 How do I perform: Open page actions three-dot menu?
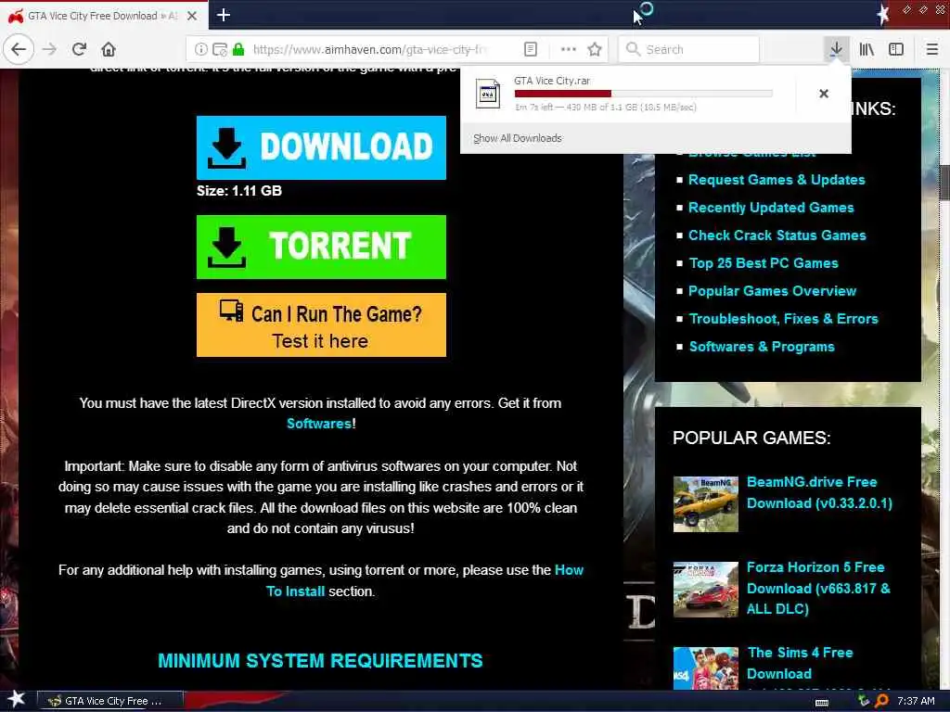(x=569, y=49)
